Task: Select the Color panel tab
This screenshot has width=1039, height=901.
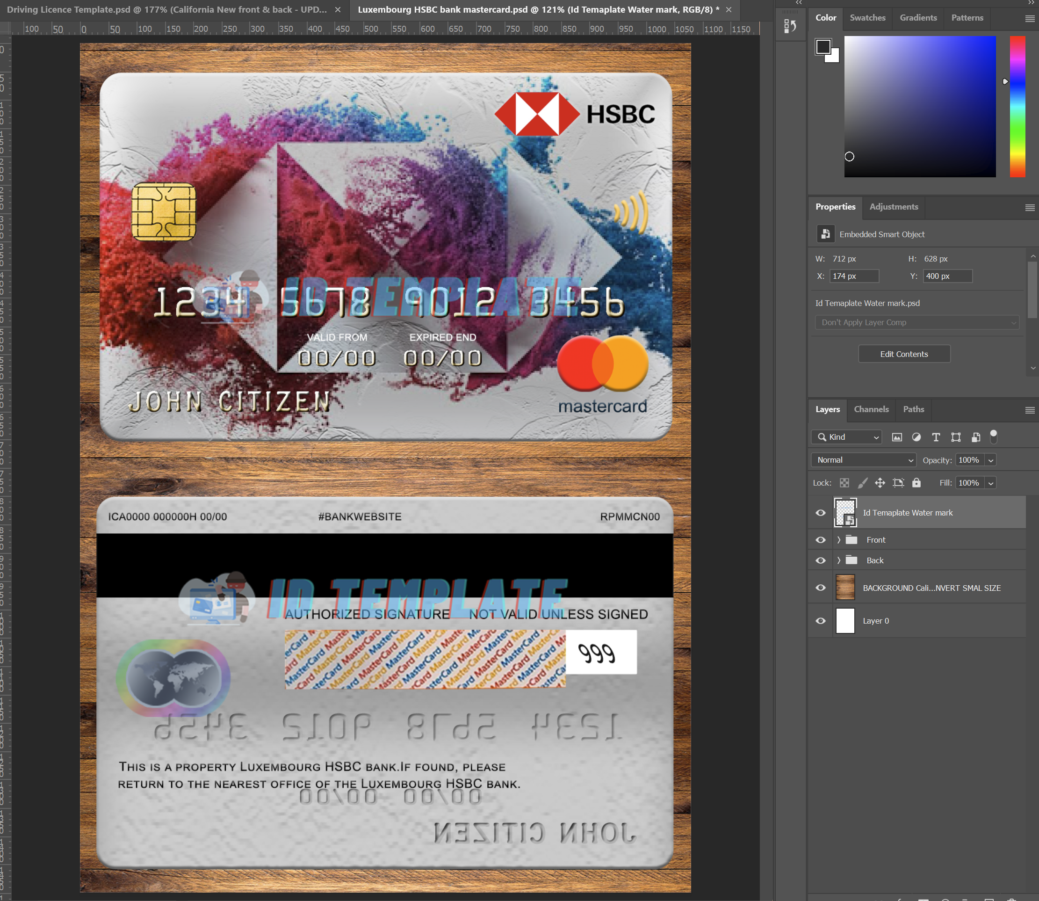Action: click(826, 18)
